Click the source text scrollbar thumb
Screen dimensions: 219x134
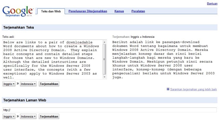[104, 59]
